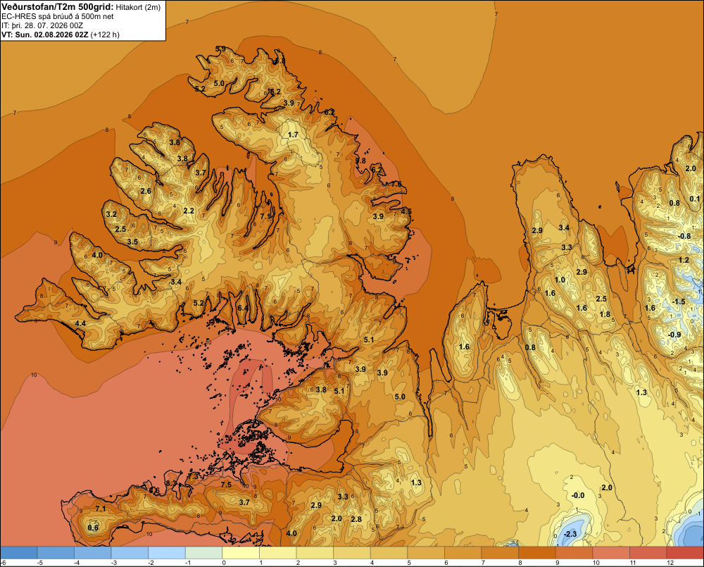The image size is (704, 567).
Task: Click the legend scale label '-6'
Action: [3, 563]
